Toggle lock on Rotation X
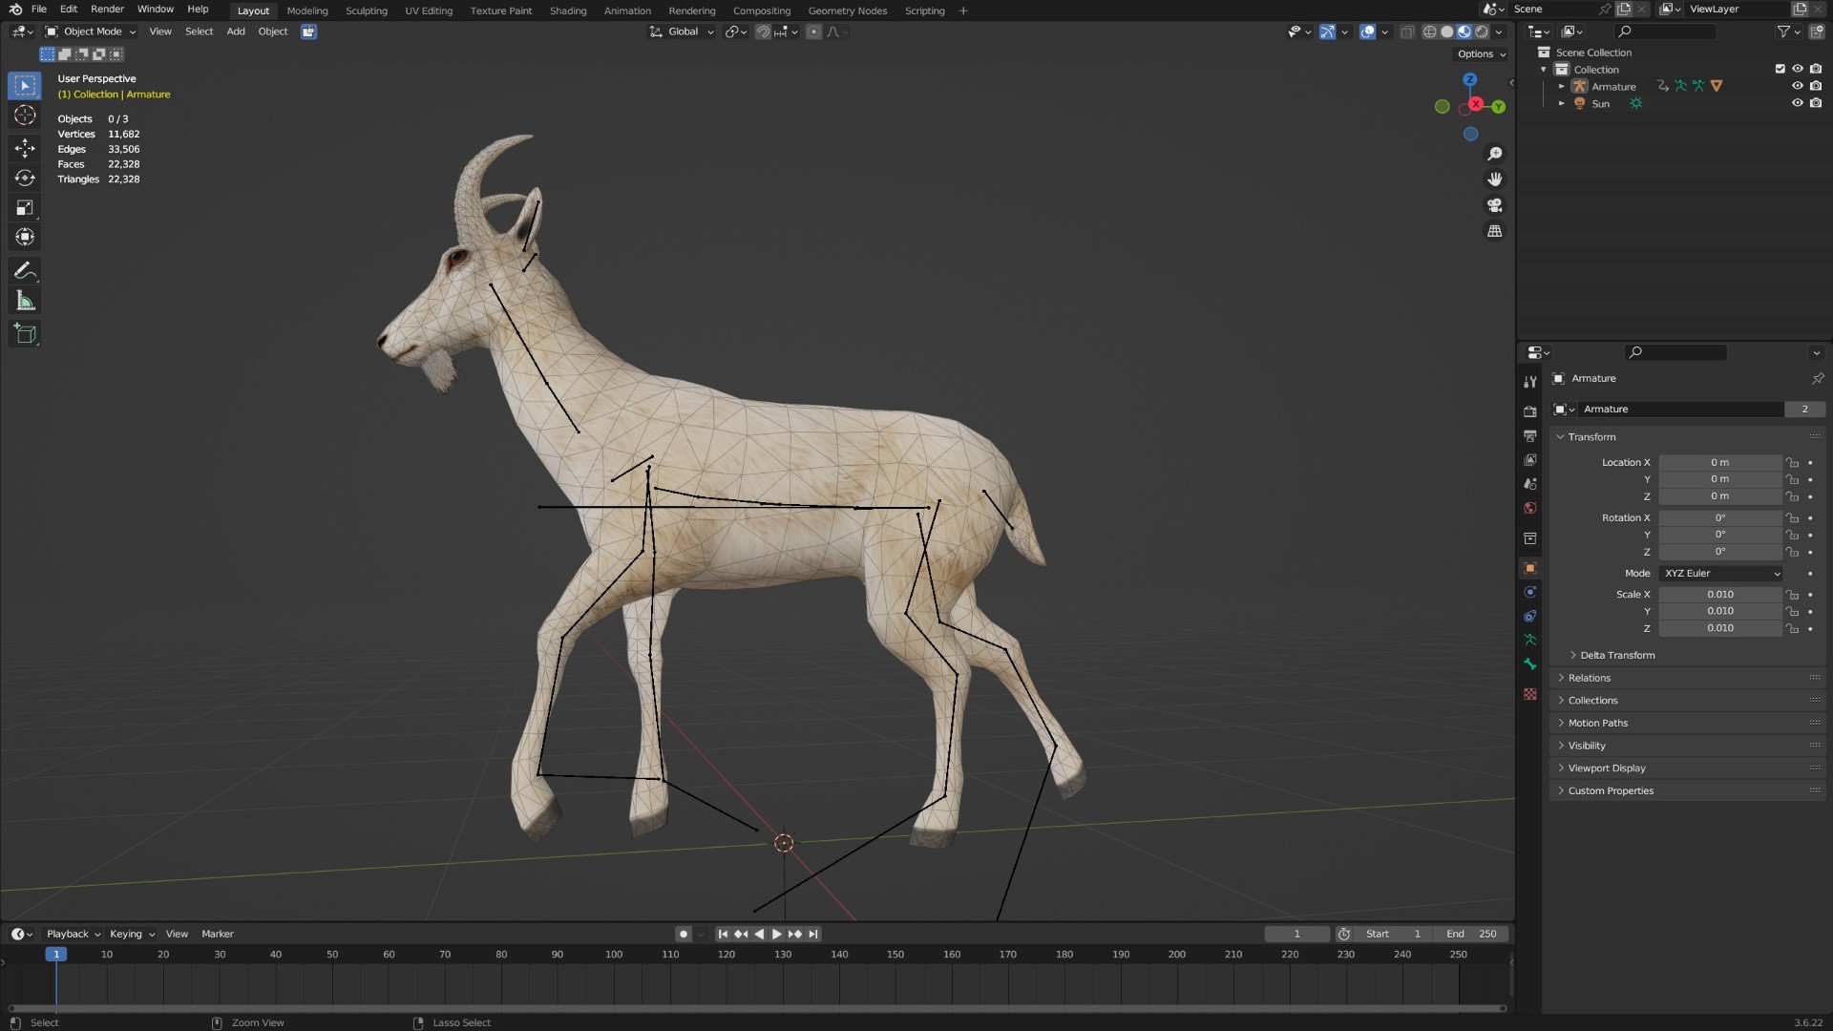 tap(1792, 518)
